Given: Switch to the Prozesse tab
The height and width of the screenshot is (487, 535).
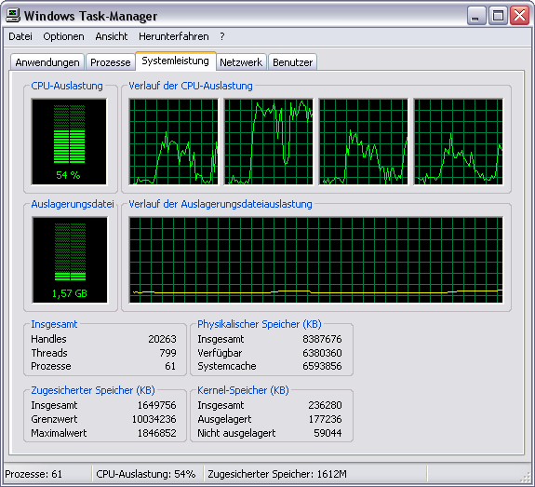Looking at the screenshot, I should [x=110, y=62].
